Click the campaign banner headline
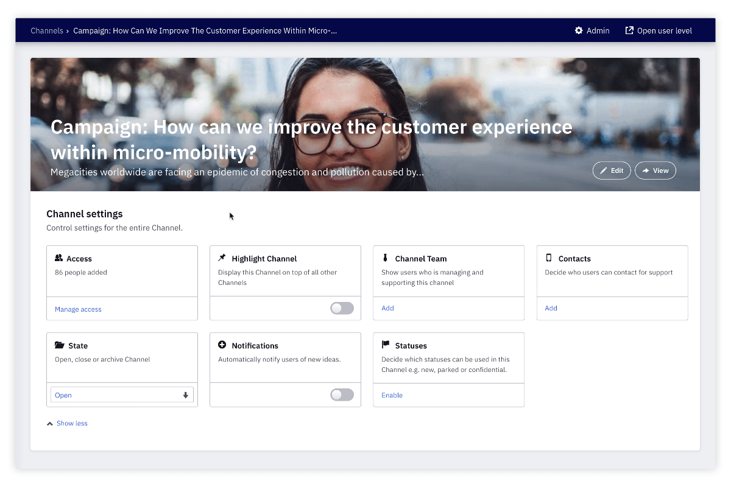Viewport: 731px width, 487px height. click(311, 139)
